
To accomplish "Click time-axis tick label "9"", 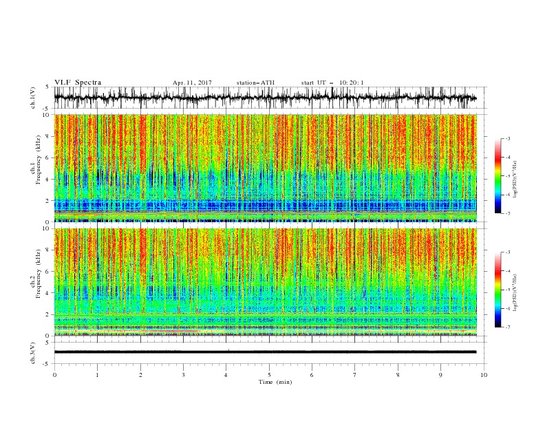I will (440, 375).
